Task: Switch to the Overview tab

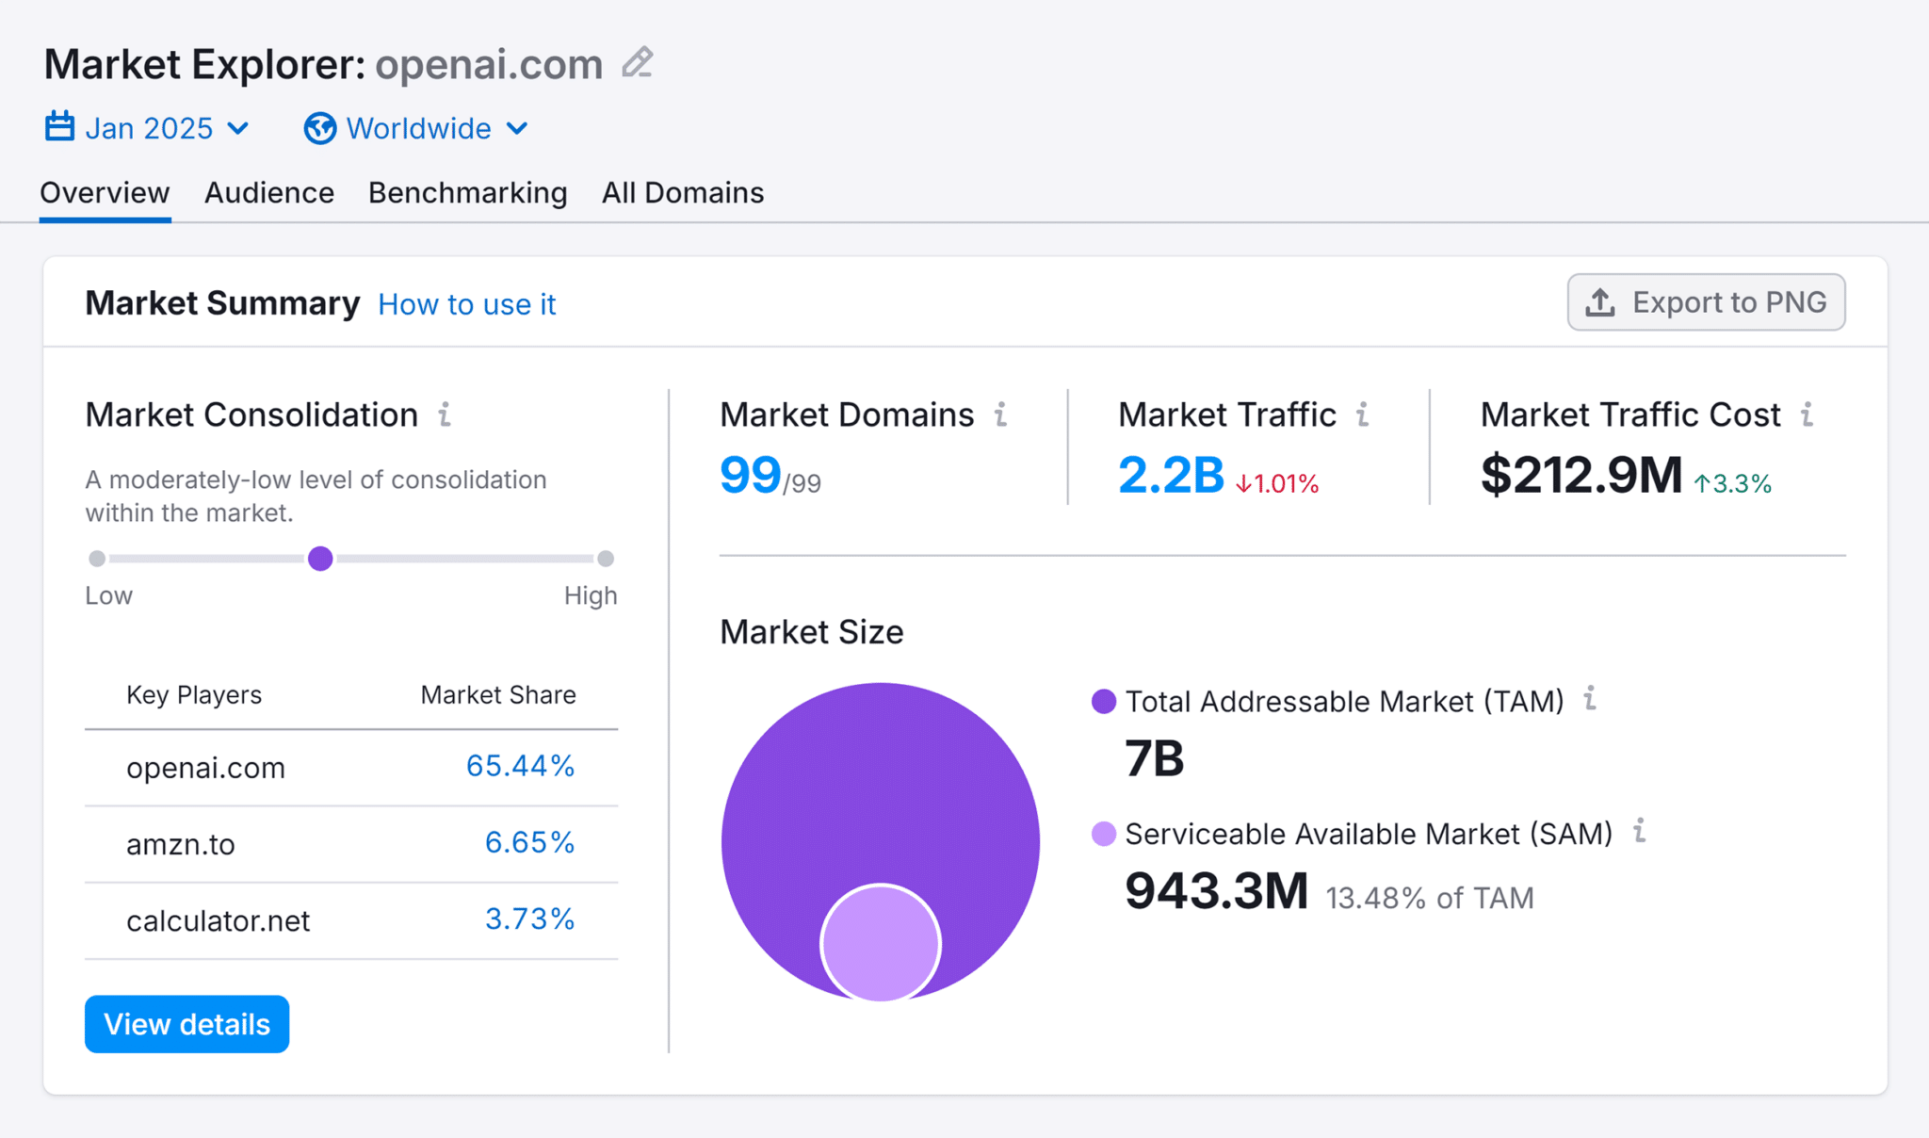Action: tap(105, 193)
